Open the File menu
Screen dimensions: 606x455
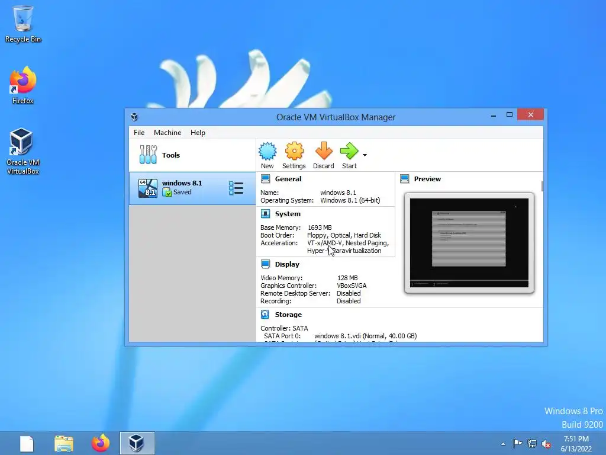point(139,133)
